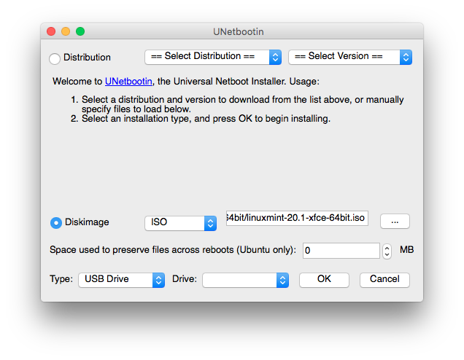Open the Drive selection dropdown
The width and height of the screenshot is (464, 360).
pos(245,280)
